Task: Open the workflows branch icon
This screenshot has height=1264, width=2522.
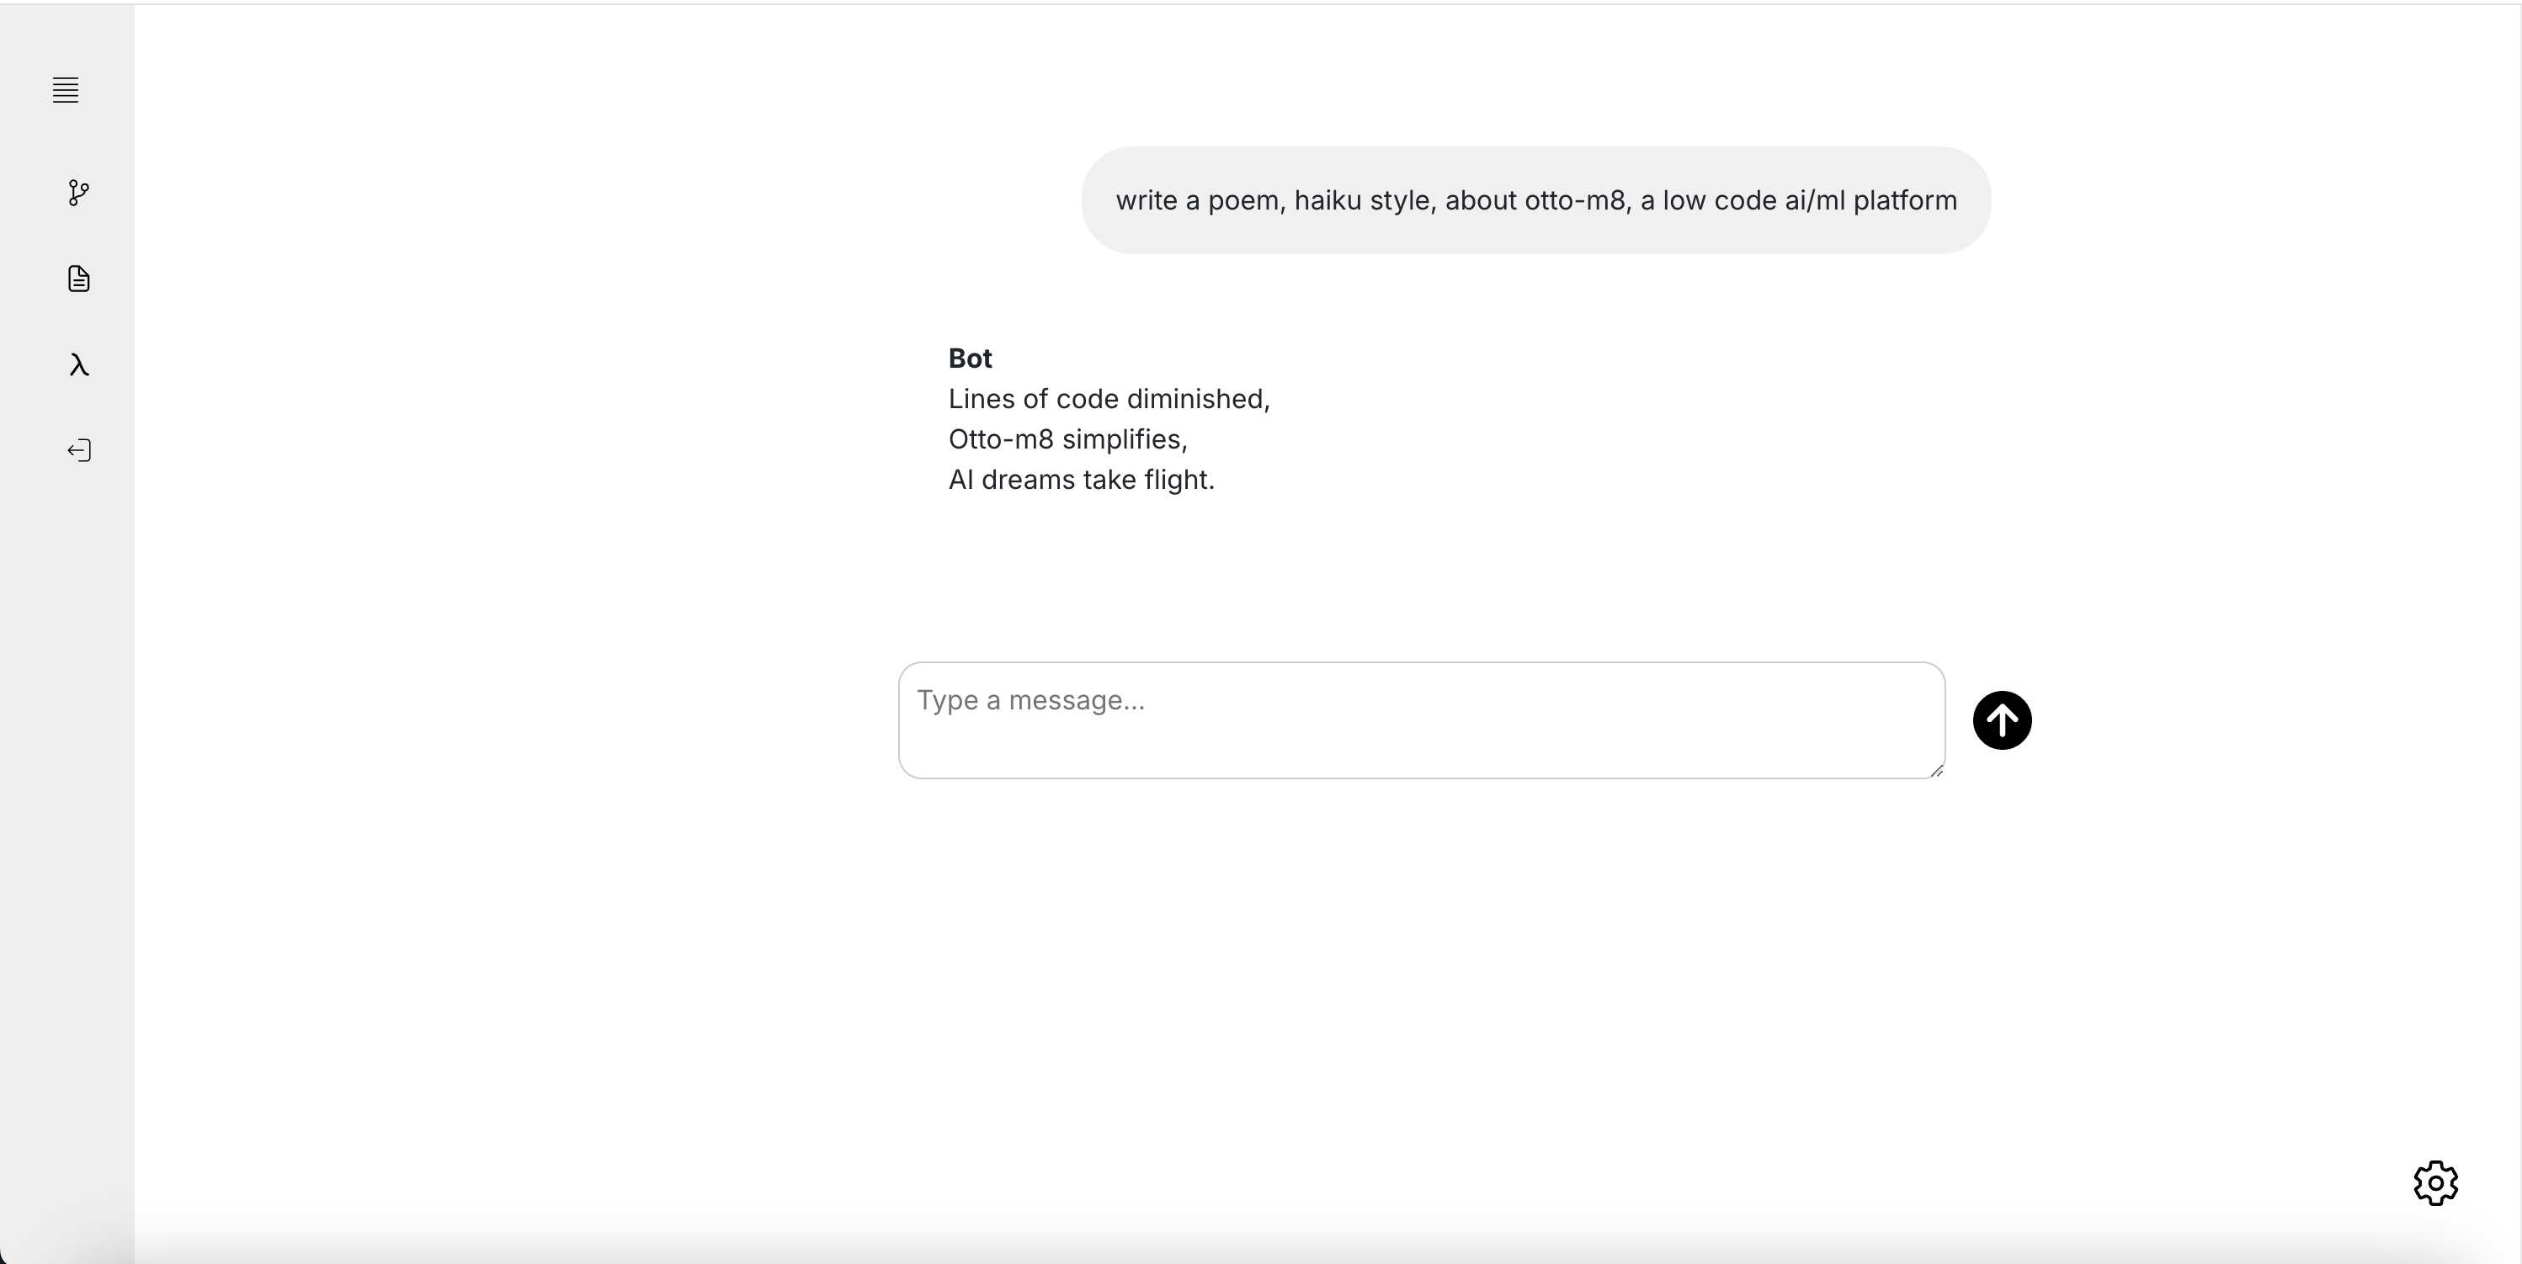Action: pos(79,193)
